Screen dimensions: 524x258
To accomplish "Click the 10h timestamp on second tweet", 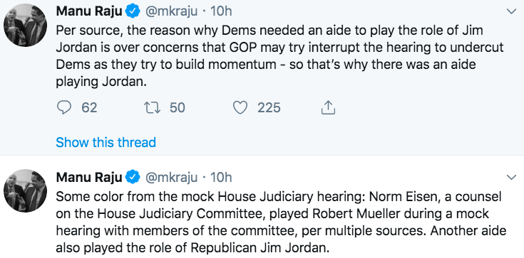I will [220, 178].
